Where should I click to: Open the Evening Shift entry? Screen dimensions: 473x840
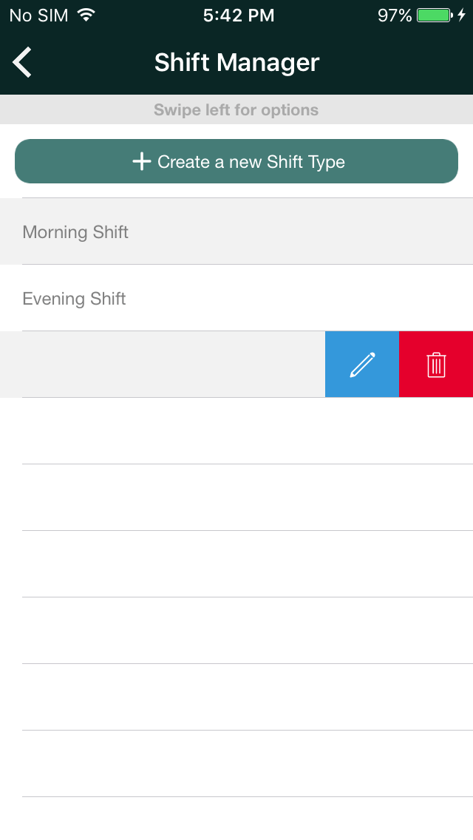[236, 298]
